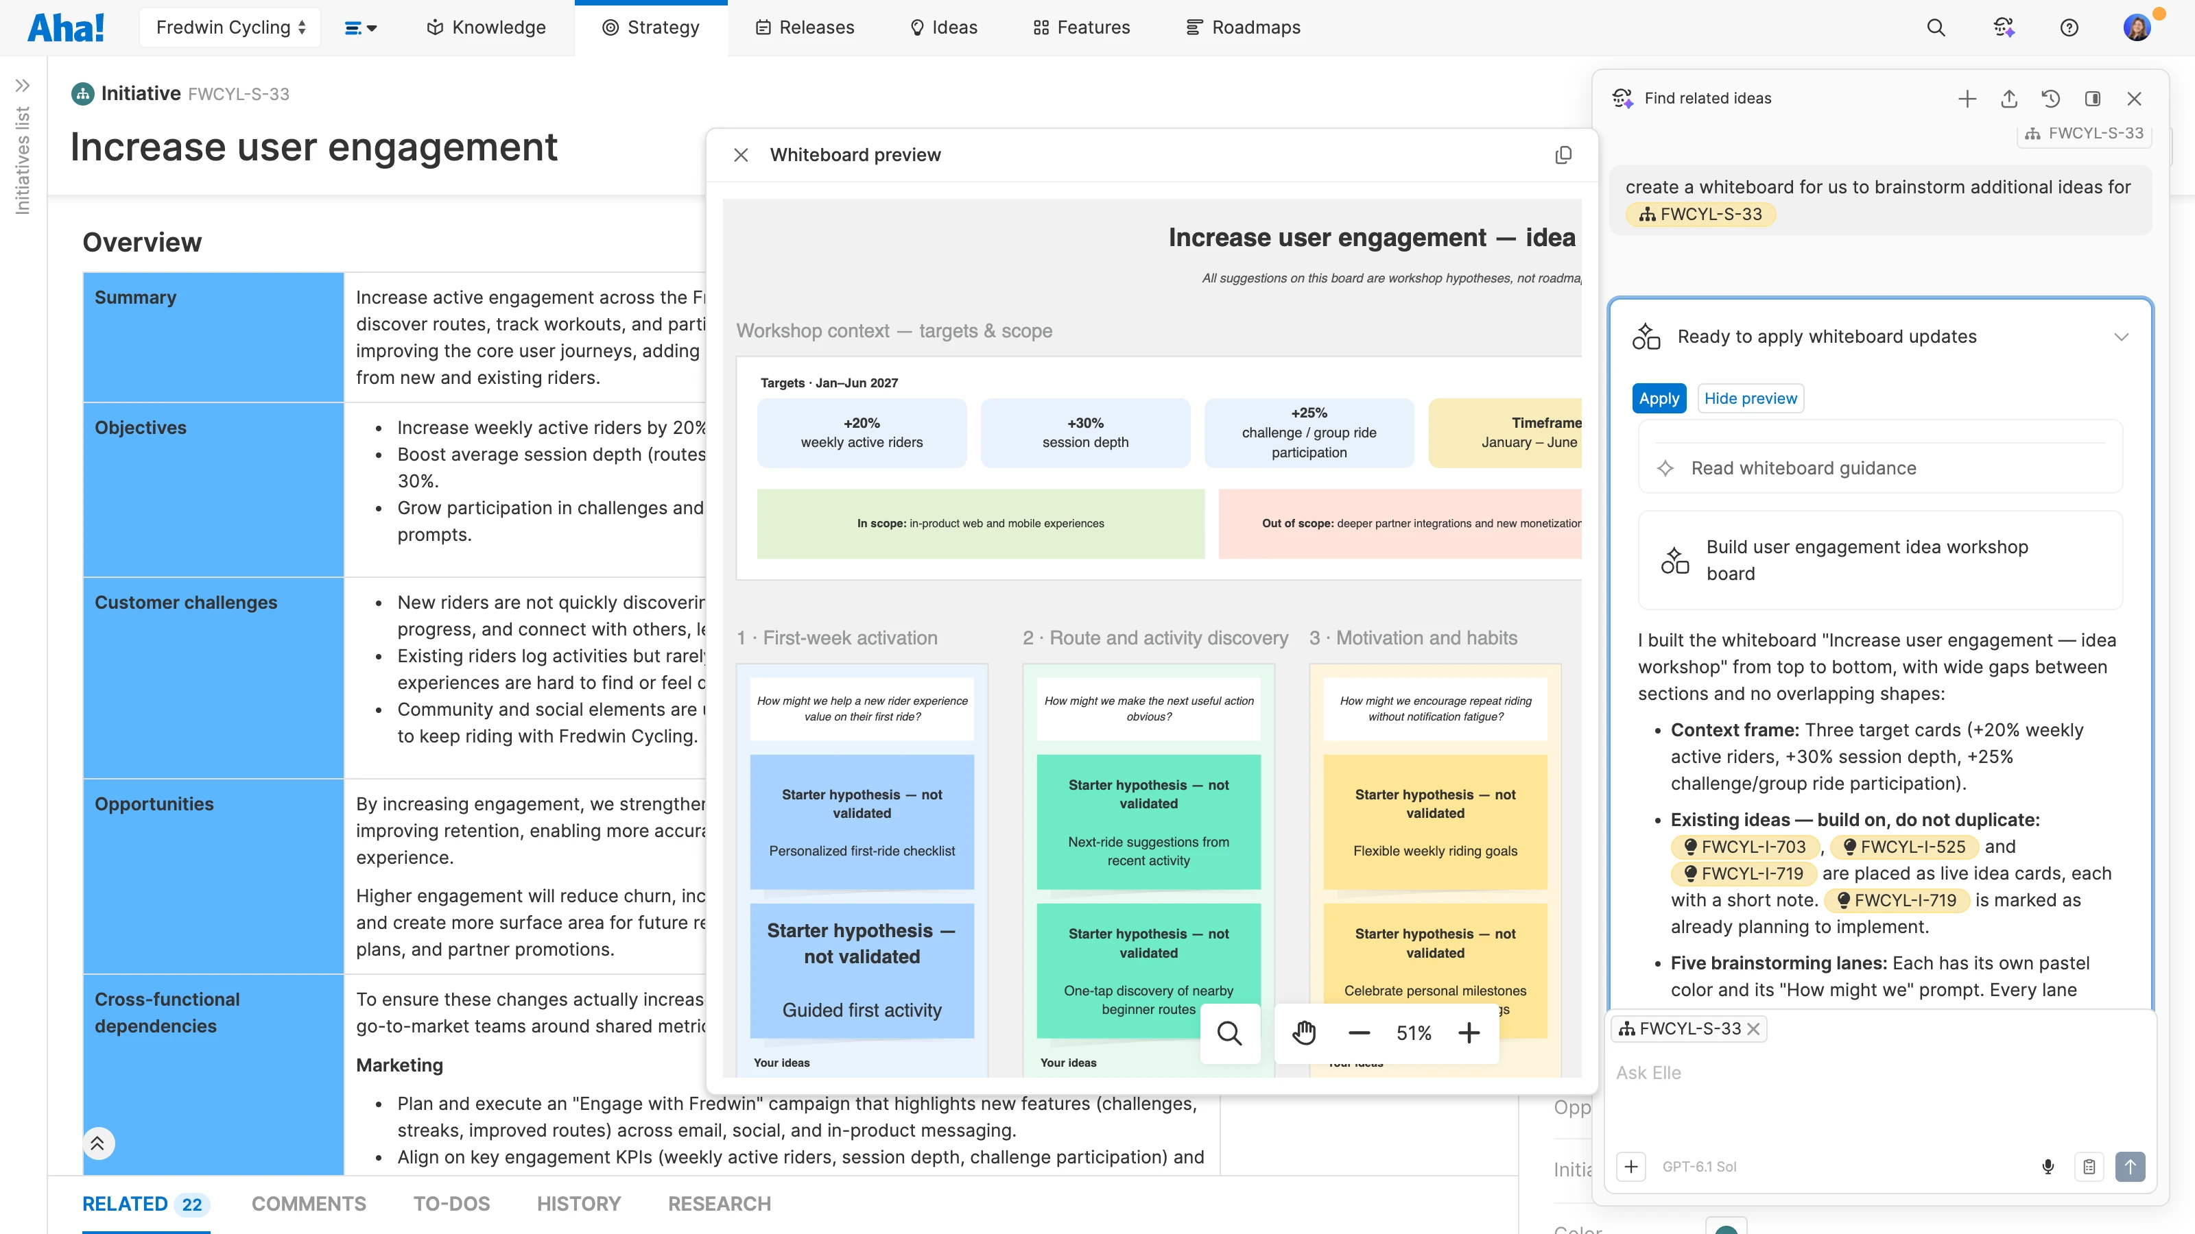The image size is (2195, 1234).
Task: Open the FWCYL-I-703 idea link
Action: point(1745,847)
